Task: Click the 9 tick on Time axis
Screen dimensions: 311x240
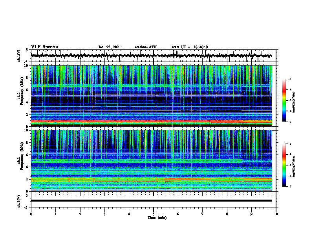Action: (251, 214)
